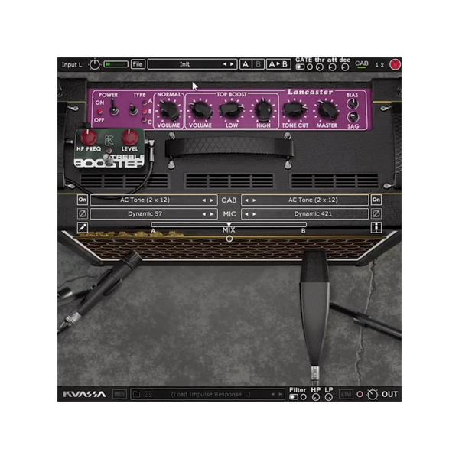Toggle left cabinet On button
Image resolution: width=459 pixels, height=459 pixels.
tap(83, 200)
